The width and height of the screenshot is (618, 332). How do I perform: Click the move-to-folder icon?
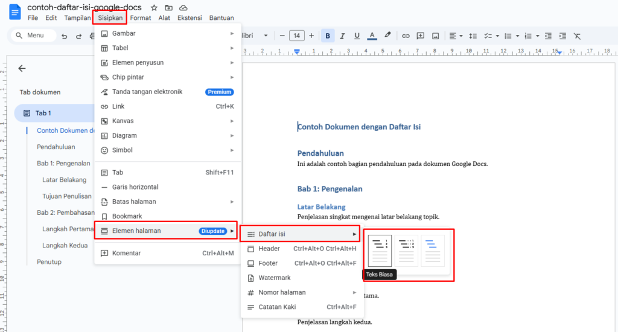tap(169, 8)
